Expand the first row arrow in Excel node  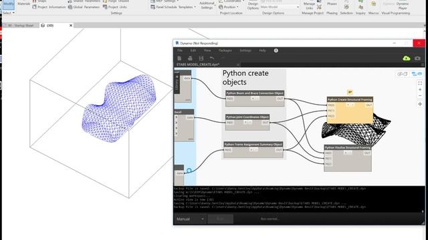tap(177, 117)
